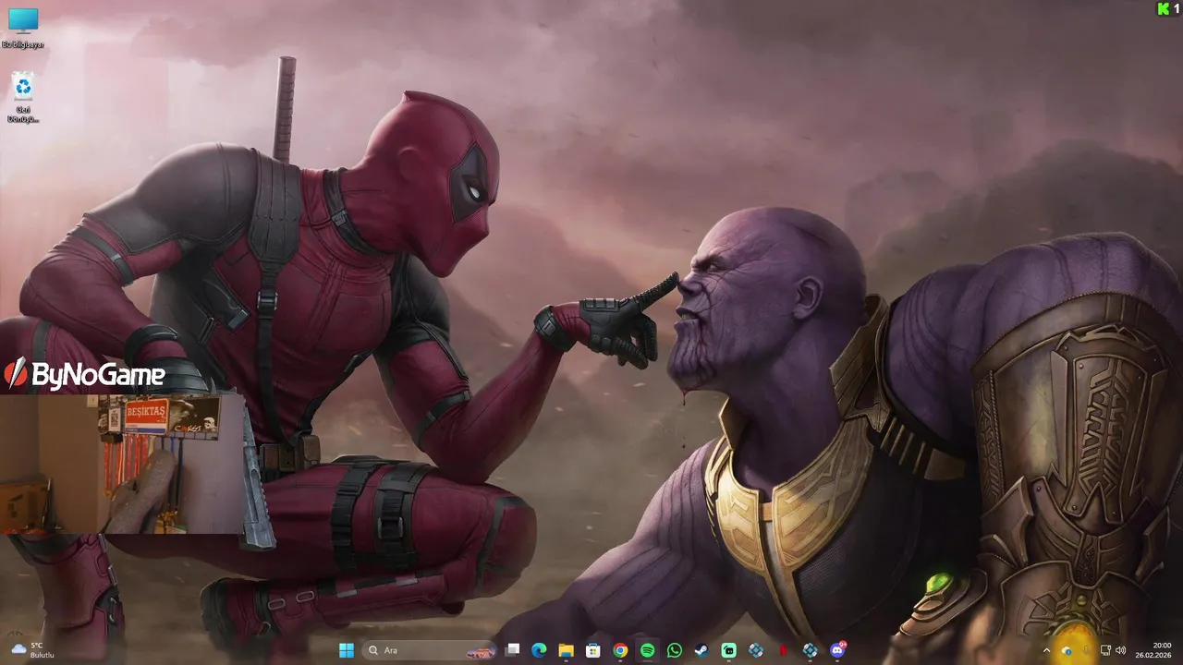
Task: Open the red N app in taskbar
Action: 784,650
